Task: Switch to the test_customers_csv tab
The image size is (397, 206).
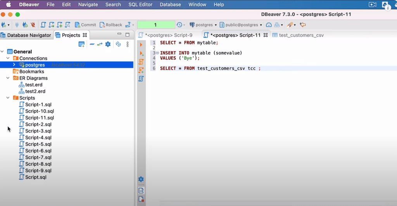Action: (298, 35)
